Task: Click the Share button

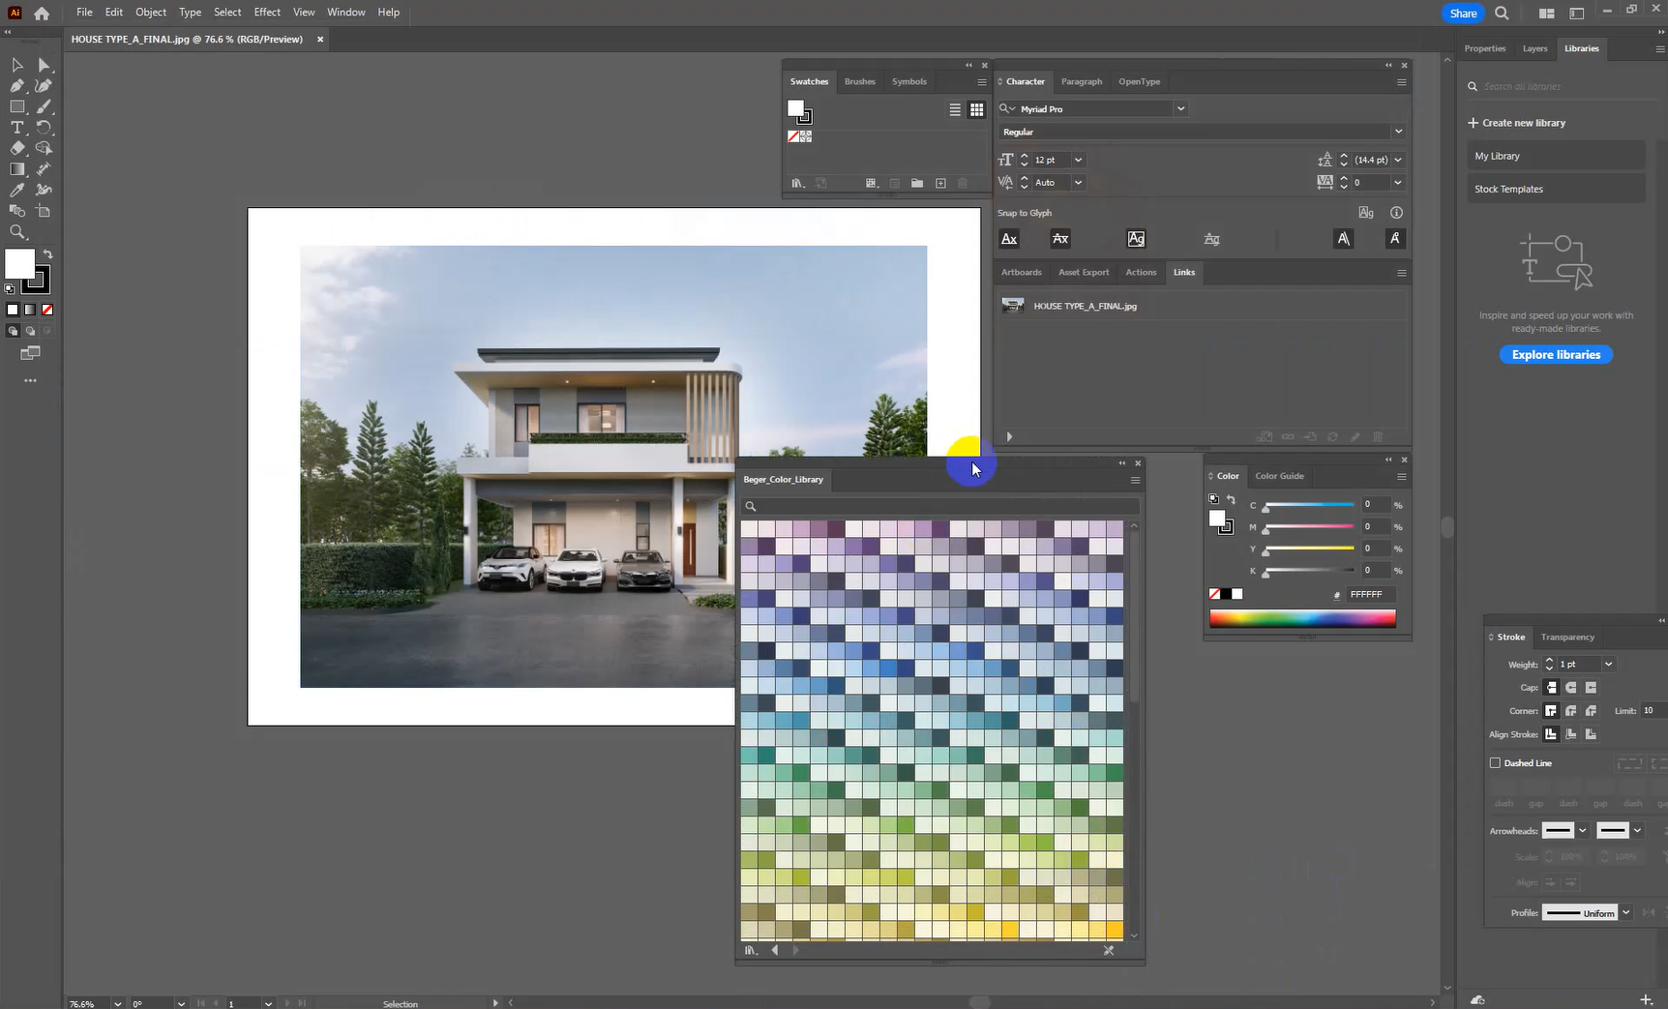Action: [x=1463, y=14]
